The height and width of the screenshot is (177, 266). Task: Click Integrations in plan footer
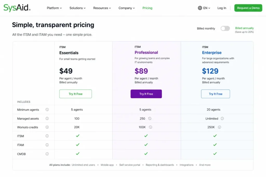(x=187, y=165)
